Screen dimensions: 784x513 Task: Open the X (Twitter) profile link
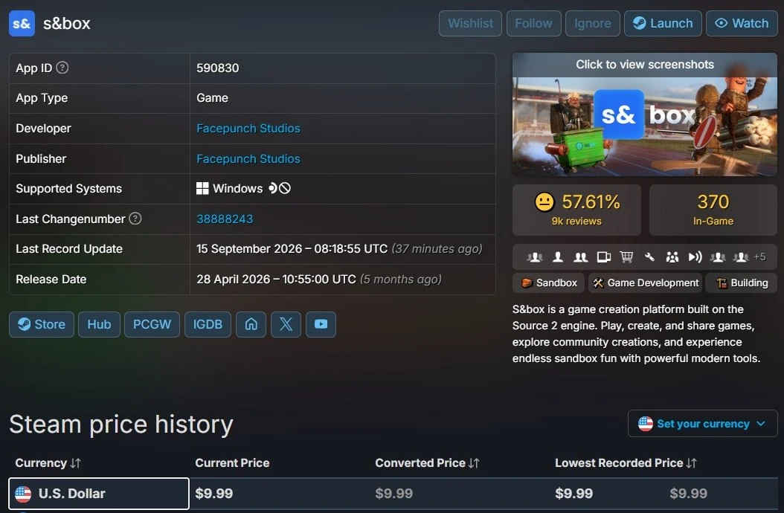[286, 324]
